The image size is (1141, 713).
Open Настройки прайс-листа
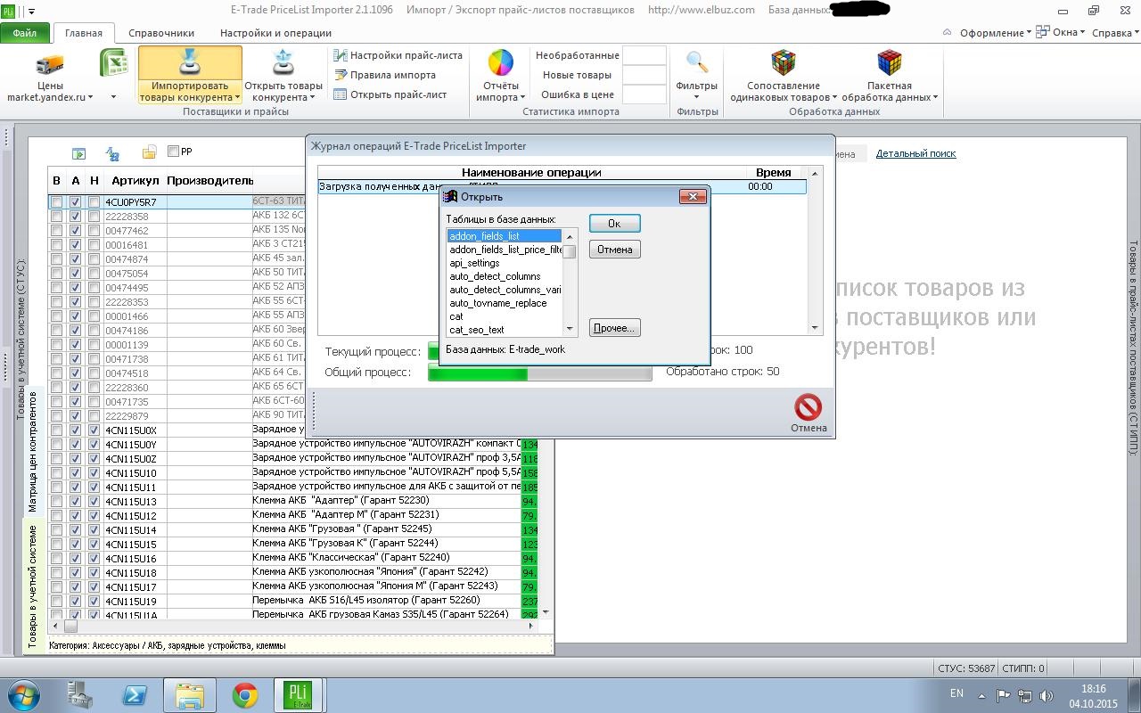point(398,55)
